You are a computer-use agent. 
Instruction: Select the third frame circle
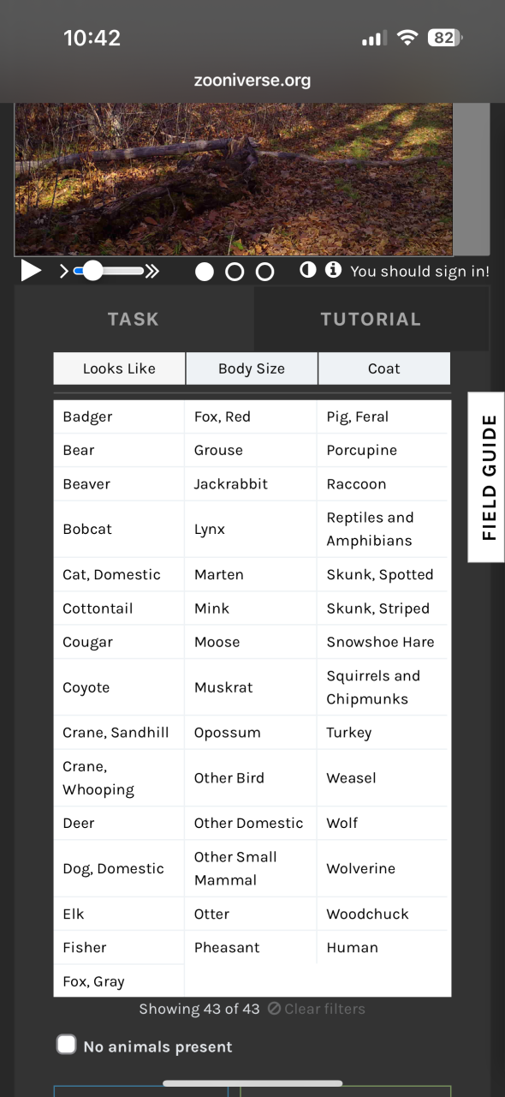265,272
